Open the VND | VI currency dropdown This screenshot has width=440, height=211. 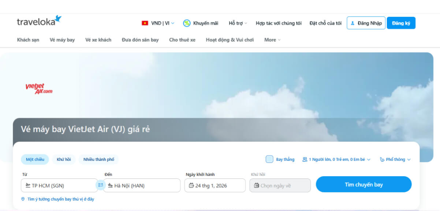coord(158,23)
